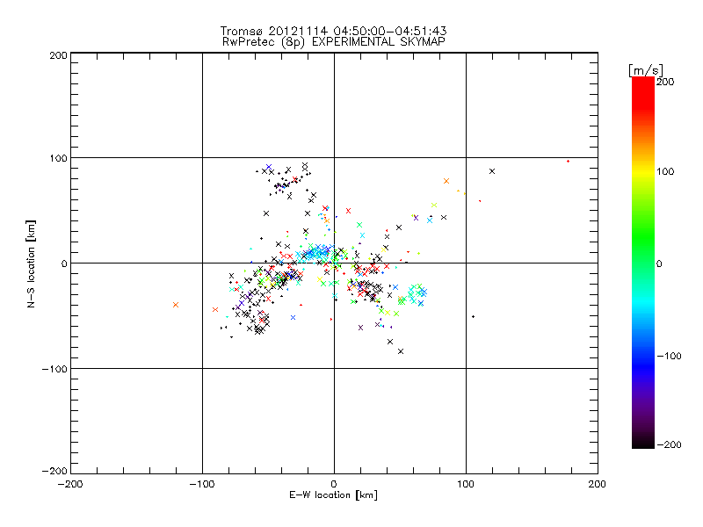Image resolution: width=703 pixels, height=527 pixels.
Task: Click the N-S axis '200' tick label
Action: [58, 55]
